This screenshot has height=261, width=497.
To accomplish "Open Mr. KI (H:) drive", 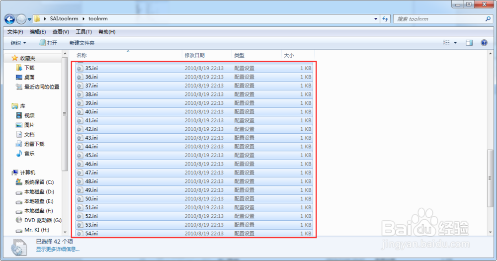I will click(37, 230).
